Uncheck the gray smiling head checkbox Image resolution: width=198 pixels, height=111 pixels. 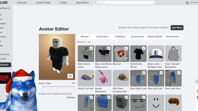pos(126,97)
